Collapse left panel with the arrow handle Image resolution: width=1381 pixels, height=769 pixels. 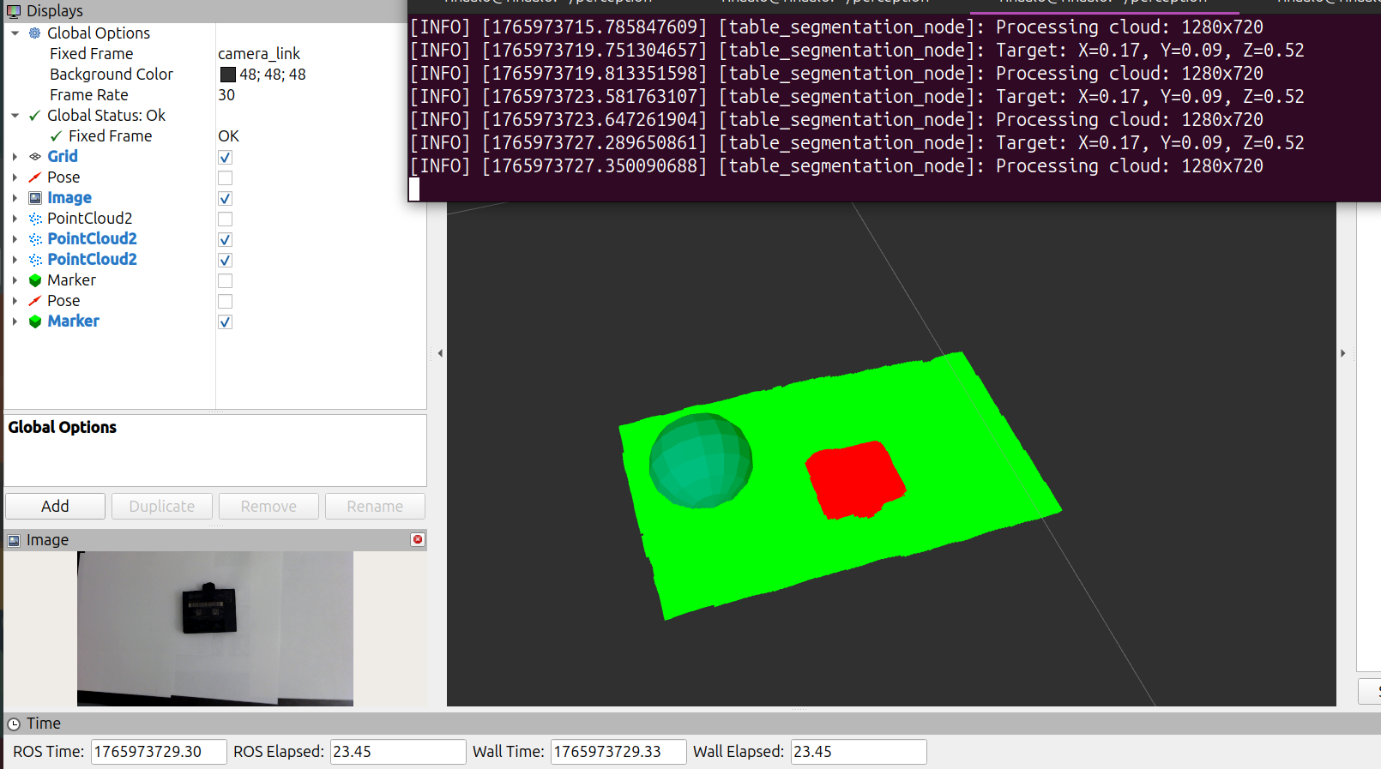(x=440, y=353)
